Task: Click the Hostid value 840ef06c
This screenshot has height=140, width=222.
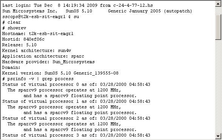Action: coord(34,39)
